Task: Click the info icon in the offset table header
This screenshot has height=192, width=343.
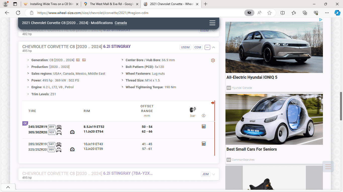Action: pyautogui.click(x=204, y=116)
